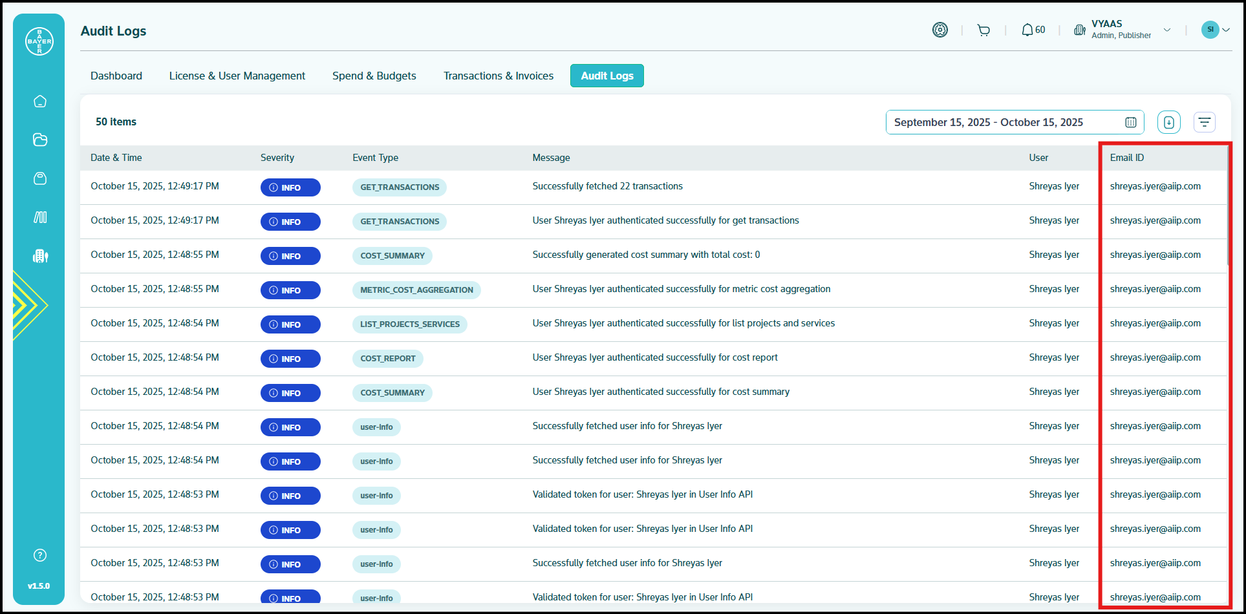The width and height of the screenshot is (1246, 614).
Task: Click the library books sidebar icon
Action: tap(40, 217)
